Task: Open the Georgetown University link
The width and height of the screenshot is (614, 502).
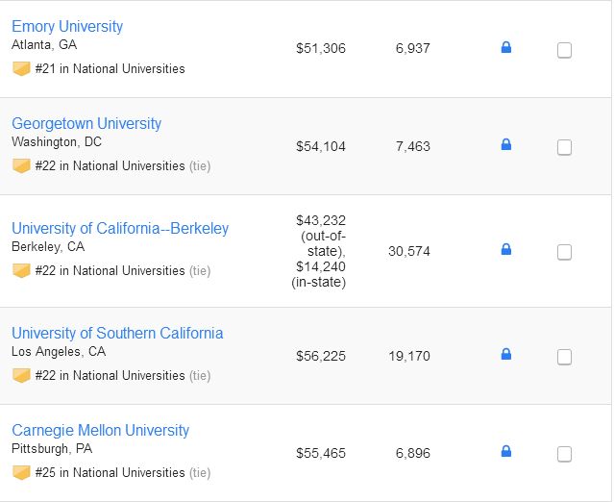Action: (x=86, y=123)
